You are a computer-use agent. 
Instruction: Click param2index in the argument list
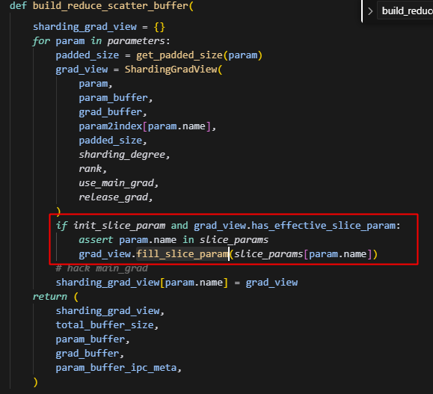111,126
